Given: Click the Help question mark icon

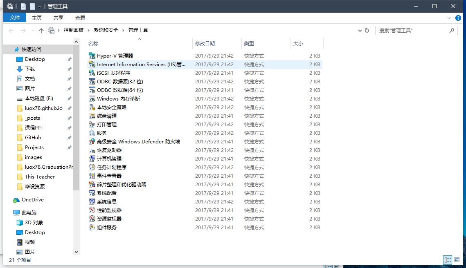Looking at the screenshot, I should point(458,18).
